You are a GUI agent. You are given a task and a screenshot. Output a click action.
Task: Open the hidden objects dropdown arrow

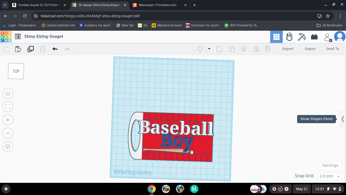coord(209,49)
